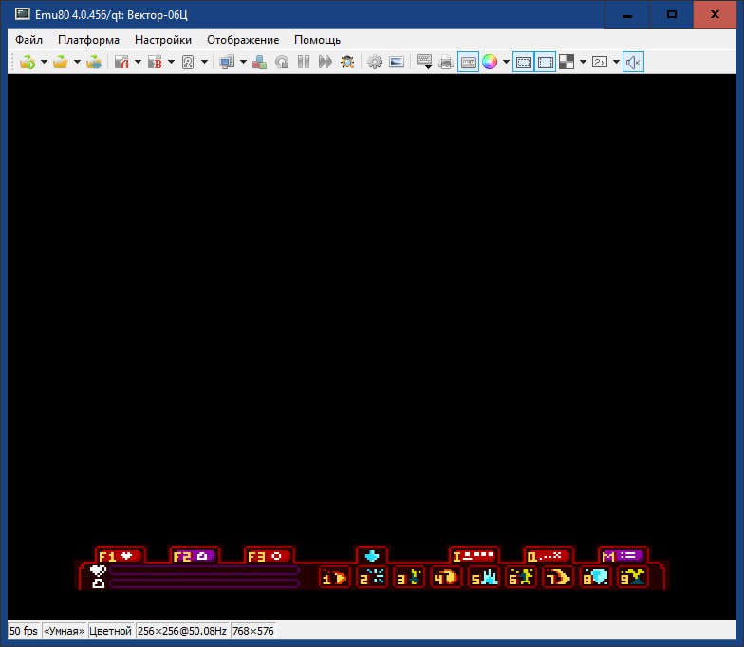Click the Цветной status bar label

[111, 631]
